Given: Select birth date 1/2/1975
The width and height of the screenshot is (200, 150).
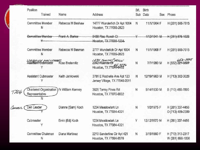Looking at the screenshot, I should 153,107.
